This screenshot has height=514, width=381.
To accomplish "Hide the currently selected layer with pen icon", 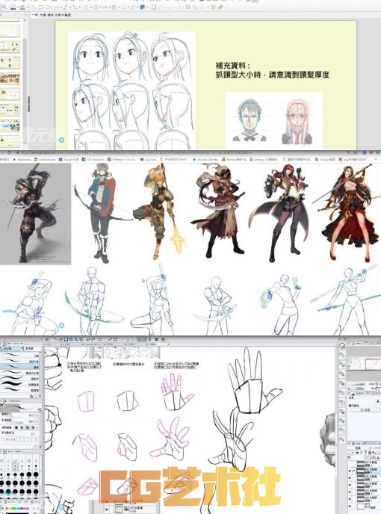I will pos(350,471).
